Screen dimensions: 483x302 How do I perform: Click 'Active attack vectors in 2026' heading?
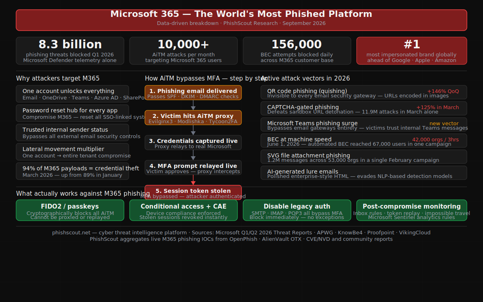(305, 79)
